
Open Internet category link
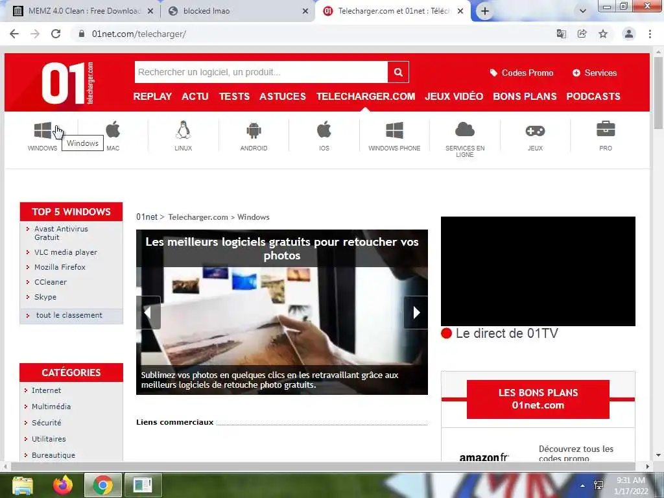[x=46, y=390]
